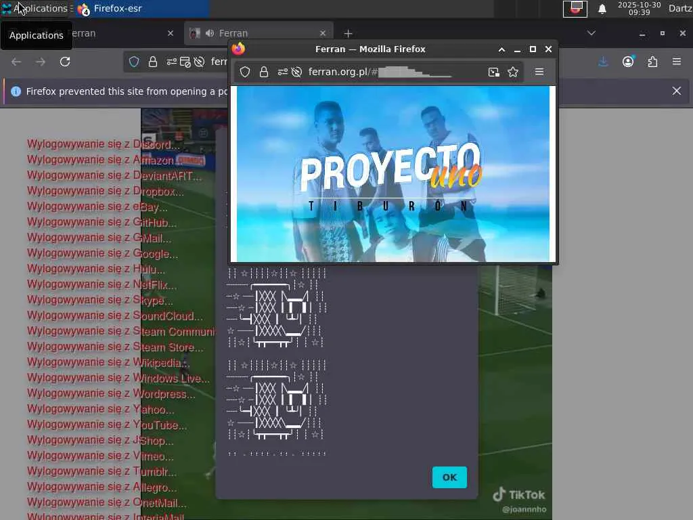This screenshot has width=693, height=520.
Task: Switch to the second Ferran tab with audio
Action: coord(259,33)
